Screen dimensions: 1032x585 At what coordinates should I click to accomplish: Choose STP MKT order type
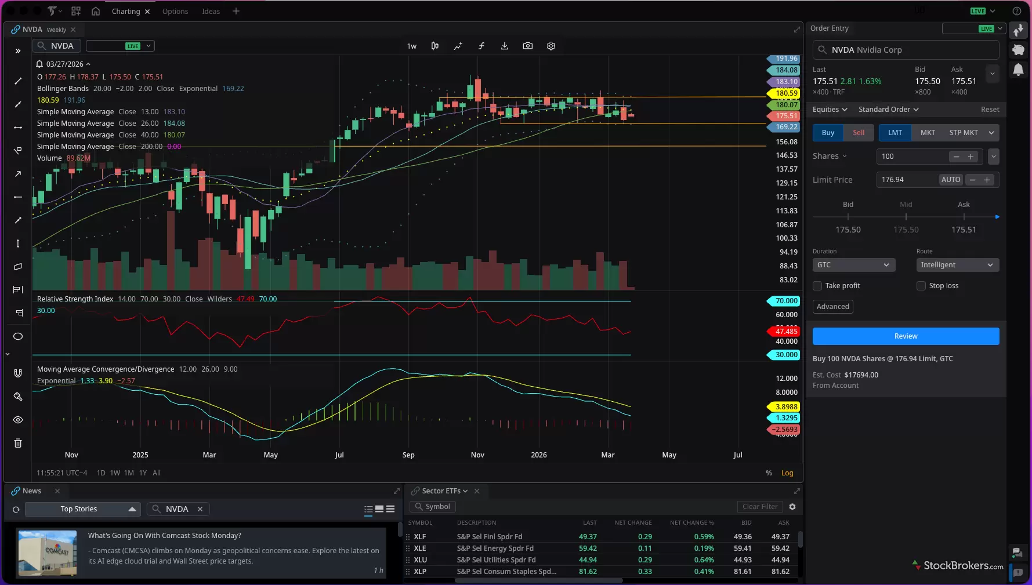(964, 133)
